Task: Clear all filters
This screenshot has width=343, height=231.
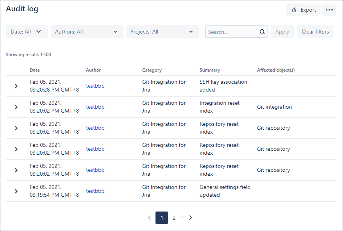Action: click(x=315, y=32)
